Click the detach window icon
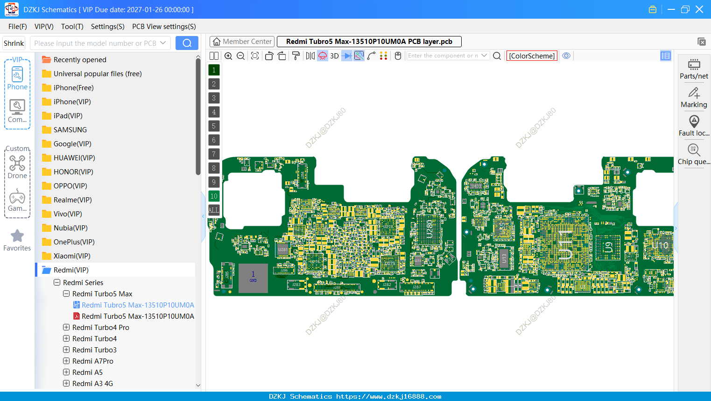Viewport: 711px width, 401px height. click(x=702, y=42)
